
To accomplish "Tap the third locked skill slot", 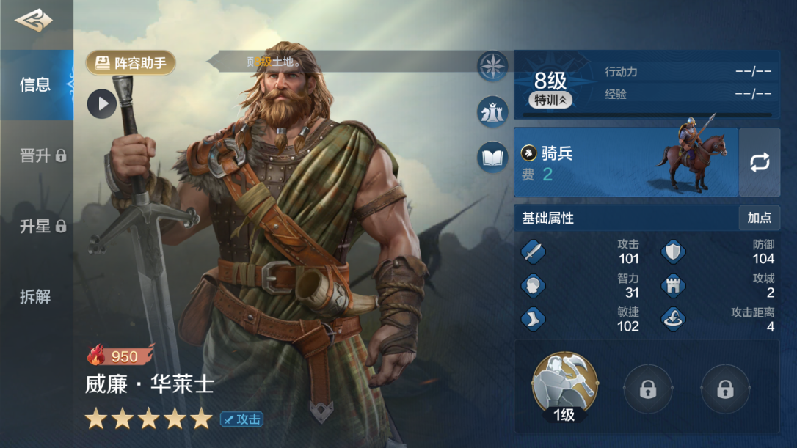I will (x=725, y=389).
